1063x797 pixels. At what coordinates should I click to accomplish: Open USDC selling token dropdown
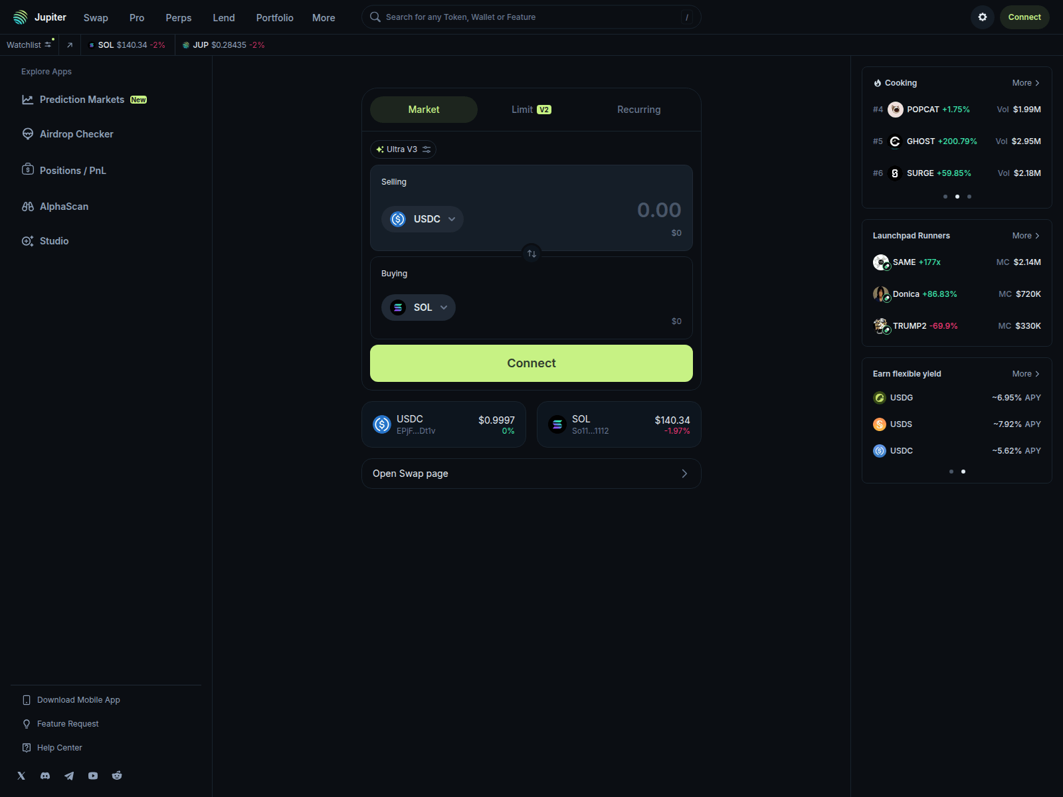pos(423,219)
